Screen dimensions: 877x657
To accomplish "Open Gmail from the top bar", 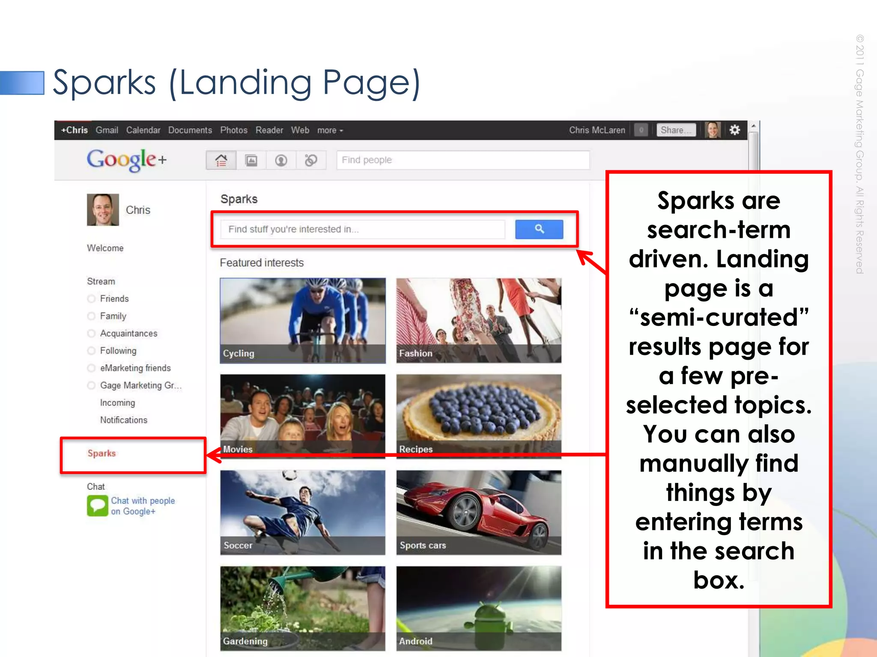I will pyautogui.click(x=107, y=130).
